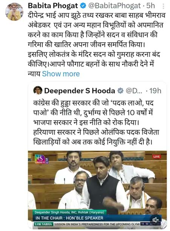This screenshot has width=170, height=231.
Task: Click the 5h tweet timestamp
Action: pos(151,6)
